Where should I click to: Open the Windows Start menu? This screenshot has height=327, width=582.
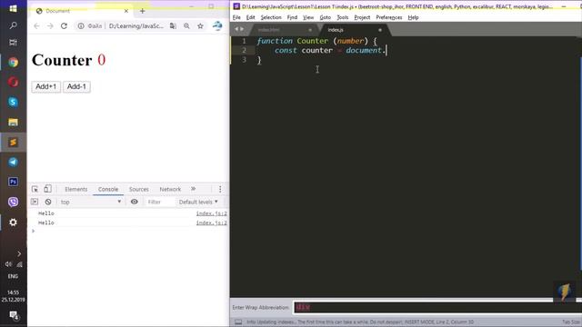pos(13,8)
